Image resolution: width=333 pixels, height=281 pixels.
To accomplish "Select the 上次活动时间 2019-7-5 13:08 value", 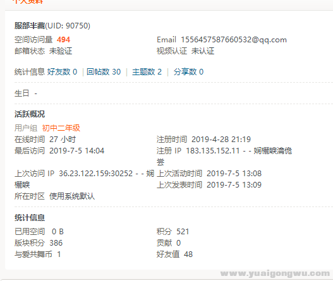I will [209, 174].
